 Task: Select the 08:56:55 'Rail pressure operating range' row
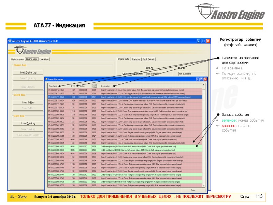point(125,136)
